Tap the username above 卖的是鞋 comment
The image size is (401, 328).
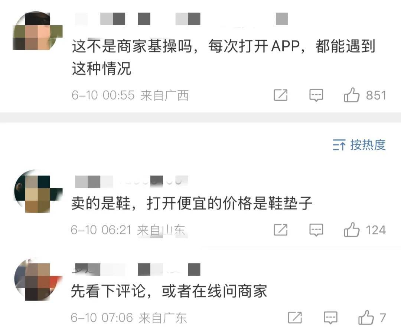pos(132,181)
